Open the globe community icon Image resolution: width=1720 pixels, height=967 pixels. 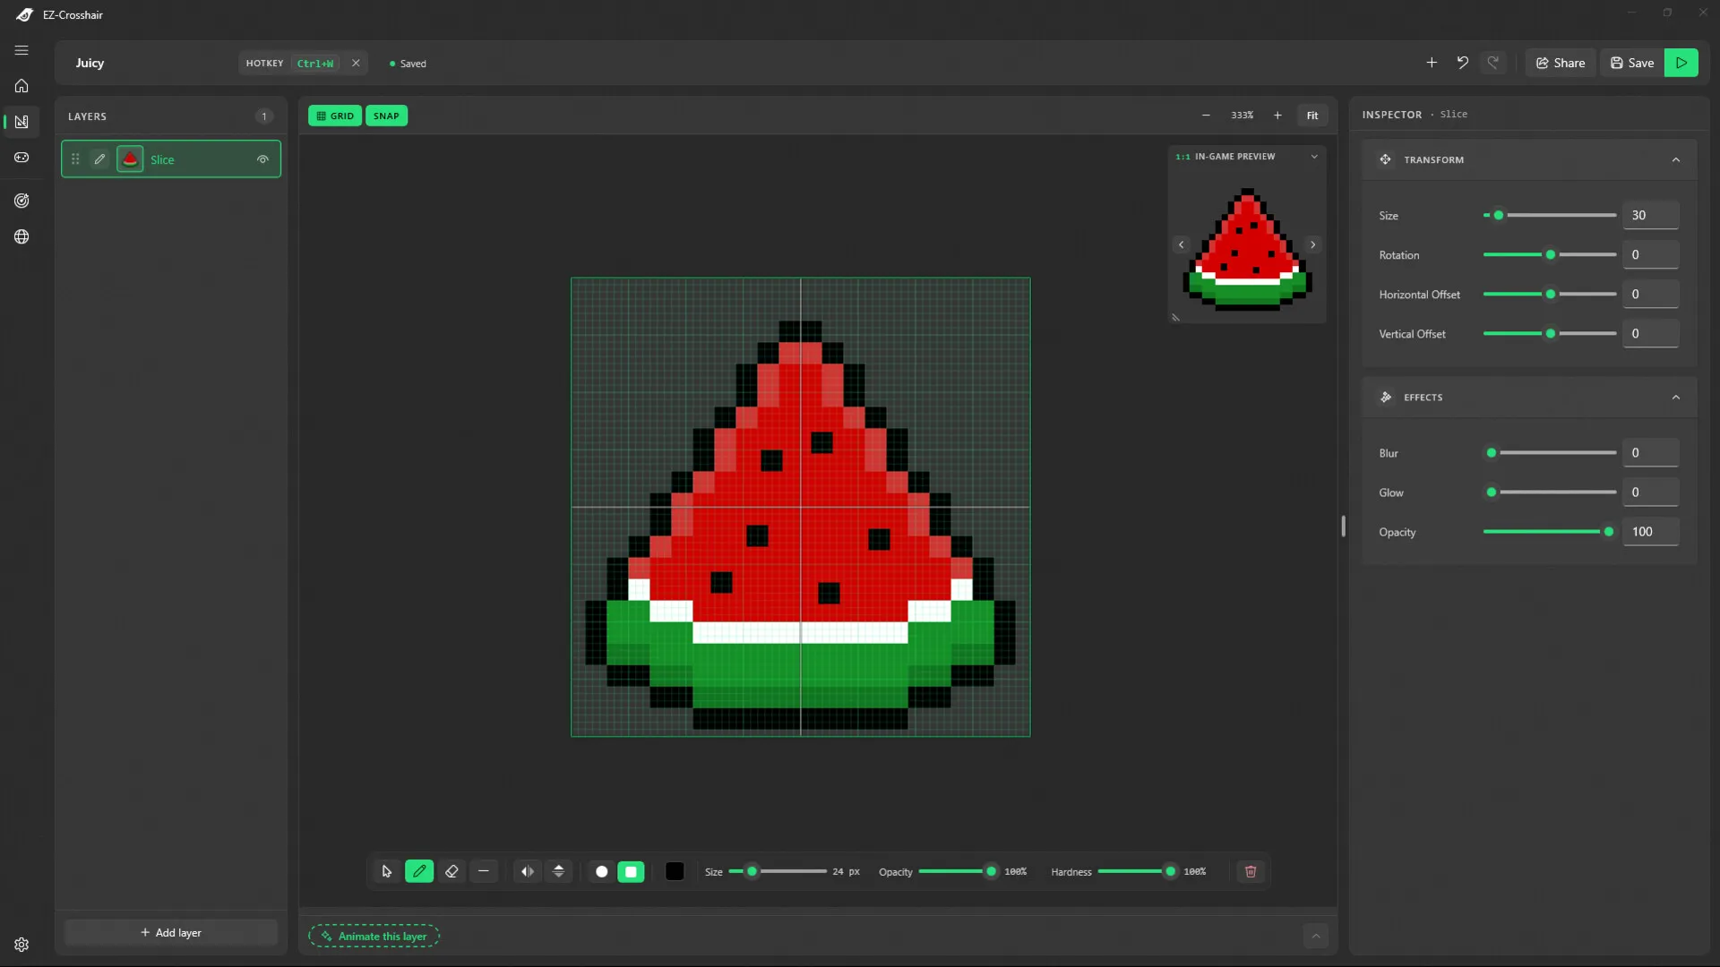(21, 236)
